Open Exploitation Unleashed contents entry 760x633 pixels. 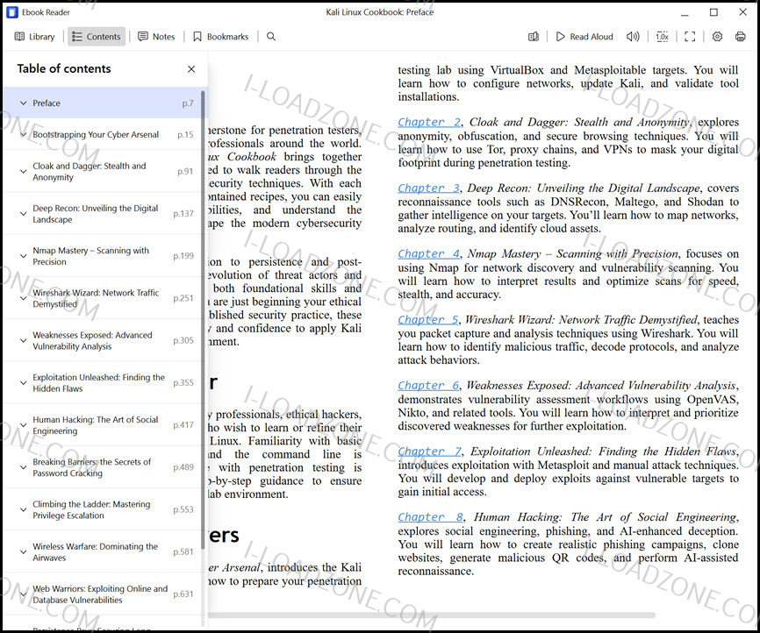pos(103,382)
